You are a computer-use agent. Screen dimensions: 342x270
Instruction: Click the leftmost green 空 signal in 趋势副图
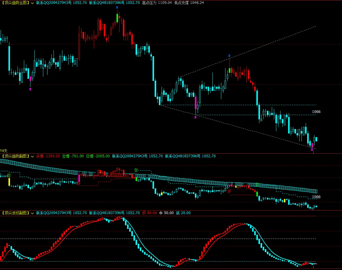9,175
